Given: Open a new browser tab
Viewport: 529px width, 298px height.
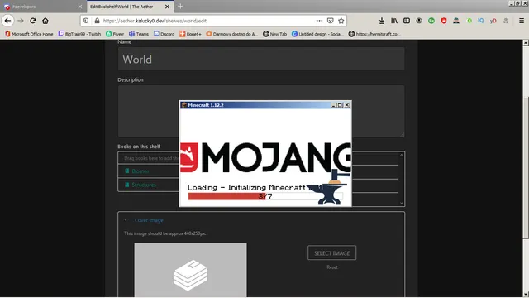Looking at the screenshot, I should (x=180, y=7).
